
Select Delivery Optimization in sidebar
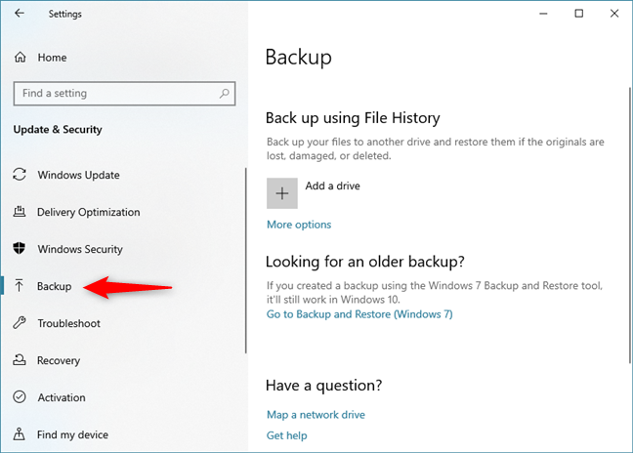click(89, 212)
